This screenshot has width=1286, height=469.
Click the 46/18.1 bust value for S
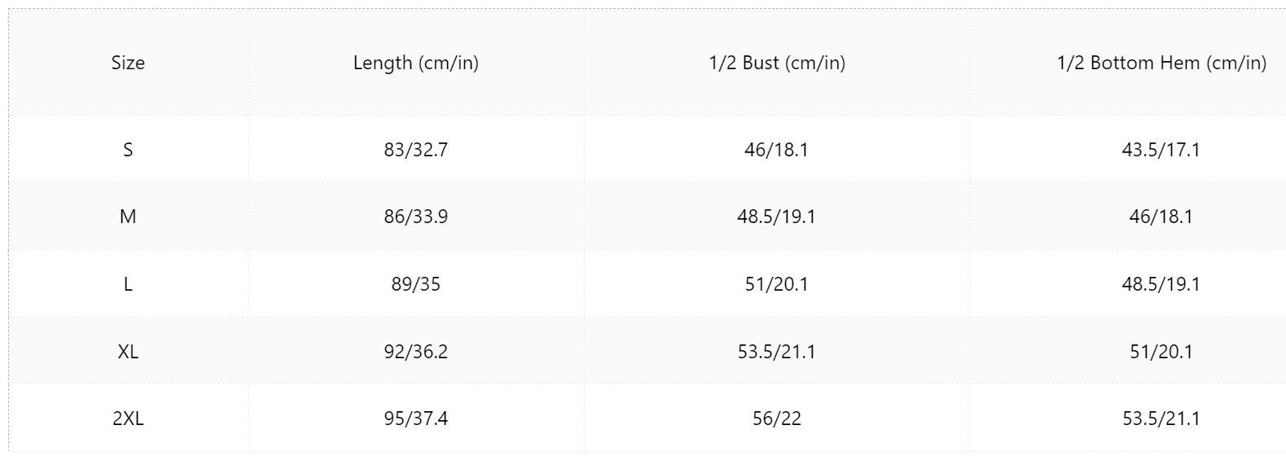click(x=777, y=150)
